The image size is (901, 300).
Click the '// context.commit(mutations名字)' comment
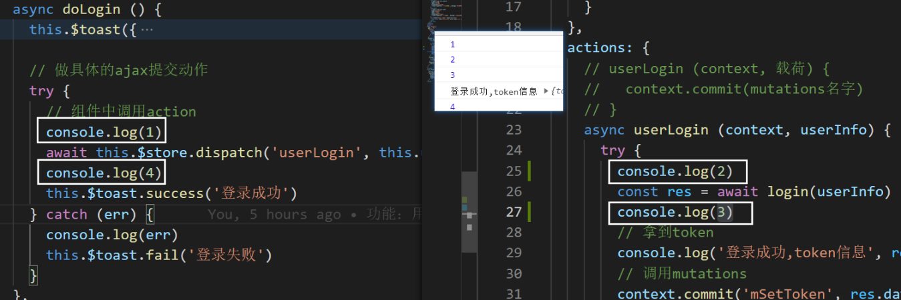pos(724,89)
